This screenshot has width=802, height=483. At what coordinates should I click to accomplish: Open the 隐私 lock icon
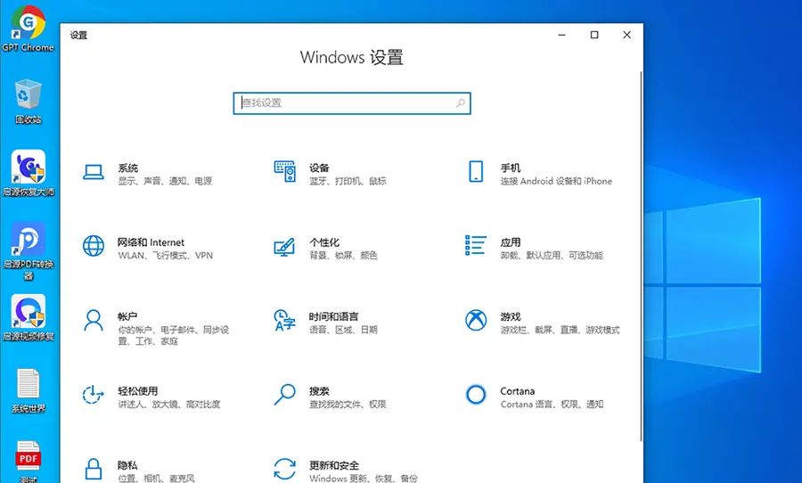coord(93,469)
